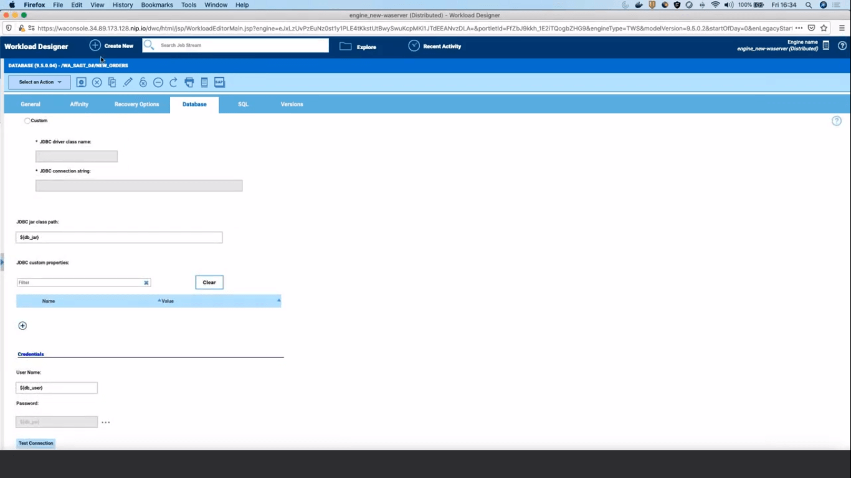
Task: Click the Cancel edits circle-X toolbar icon
Action: (x=97, y=82)
